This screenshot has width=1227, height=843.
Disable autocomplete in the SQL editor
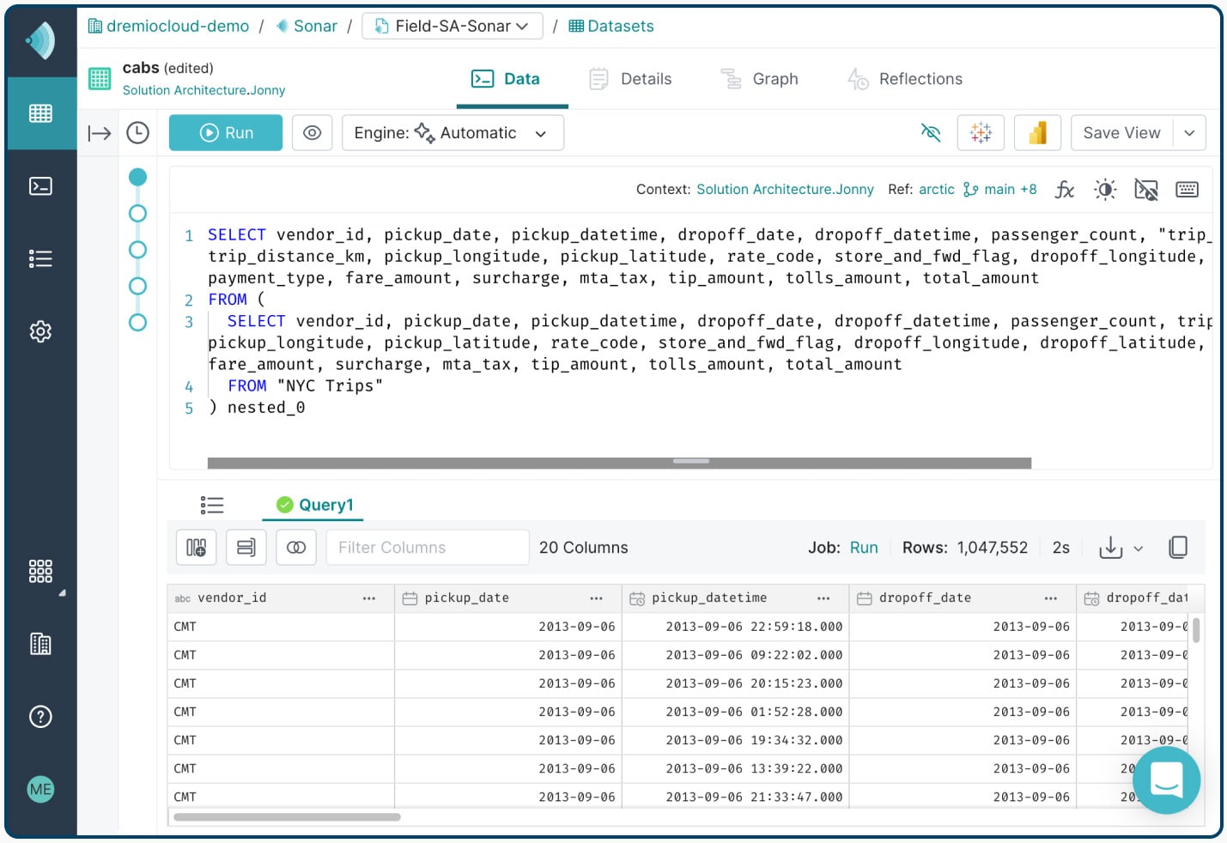[x=1146, y=189]
